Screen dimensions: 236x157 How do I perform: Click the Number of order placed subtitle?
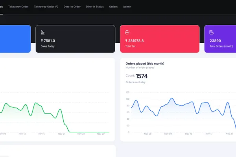(x=140, y=68)
